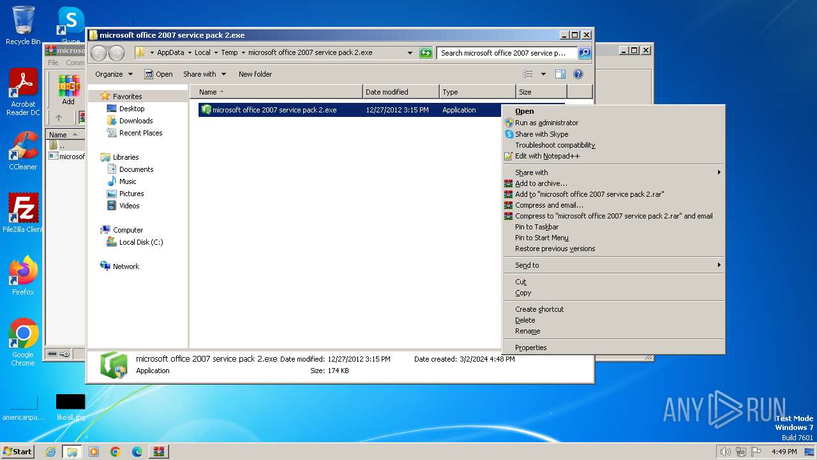Open Properties from context menu
The height and width of the screenshot is (460, 817).
coord(613,348)
